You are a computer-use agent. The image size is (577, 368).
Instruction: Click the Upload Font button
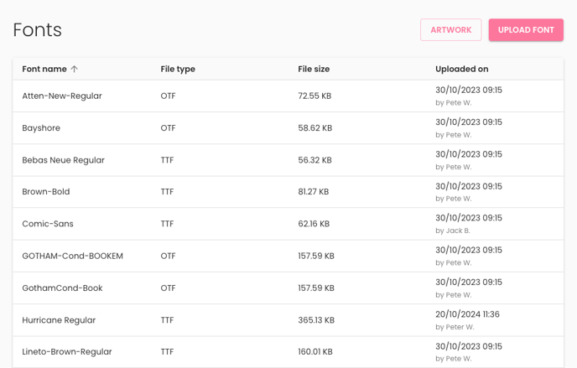point(526,30)
